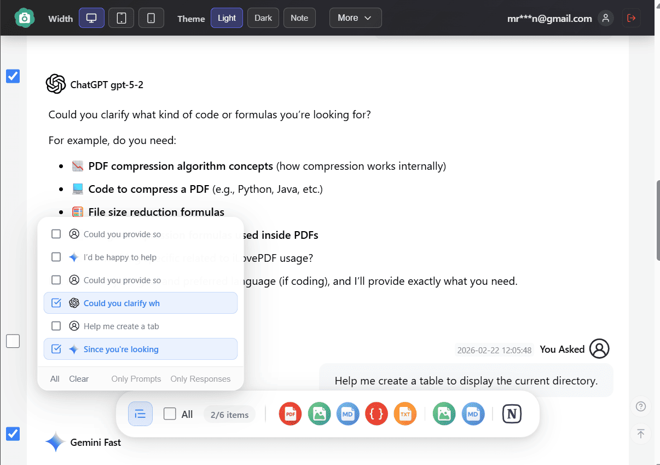660x465 pixels.
Task: Switch to mobile phone width preview
Action: click(151, 18)
